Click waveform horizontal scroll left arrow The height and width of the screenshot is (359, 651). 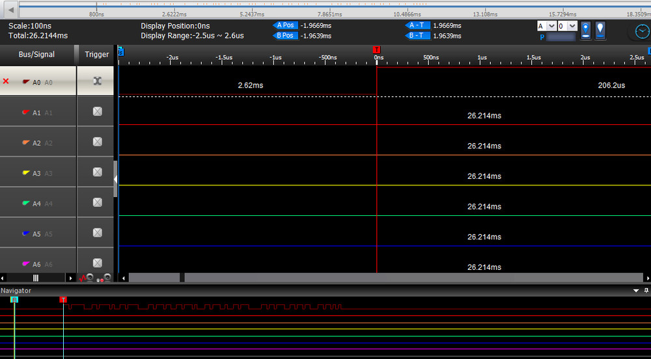click(x=123, y=278)
